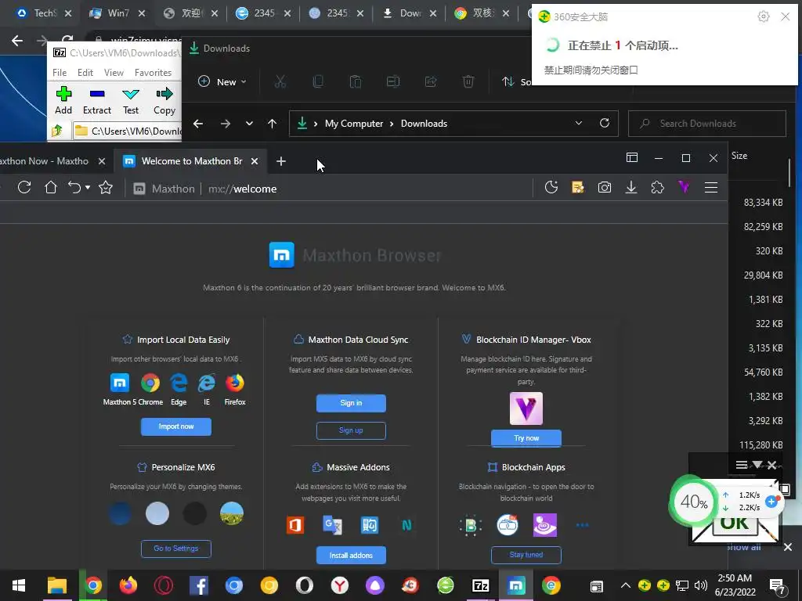Image resolution: width=802 pixels, height=601 pixels.
Task: Click the mx://welcome address field
Action: click(243, 189)
